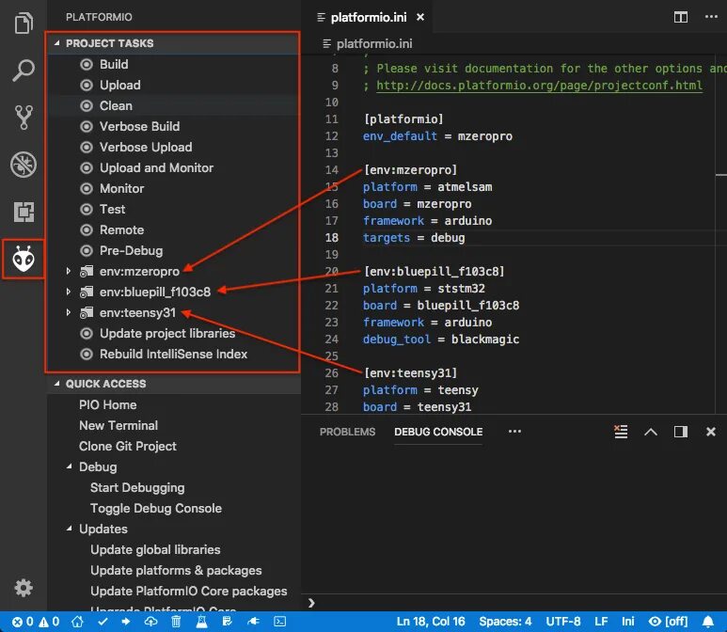Click Update global libraries
Image resolution: width=727 pixels, height=632 pixels.
click(x=155, y=549)
